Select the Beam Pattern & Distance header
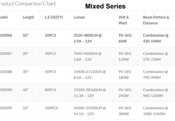175x121 pixels. [x=156, y=20]
